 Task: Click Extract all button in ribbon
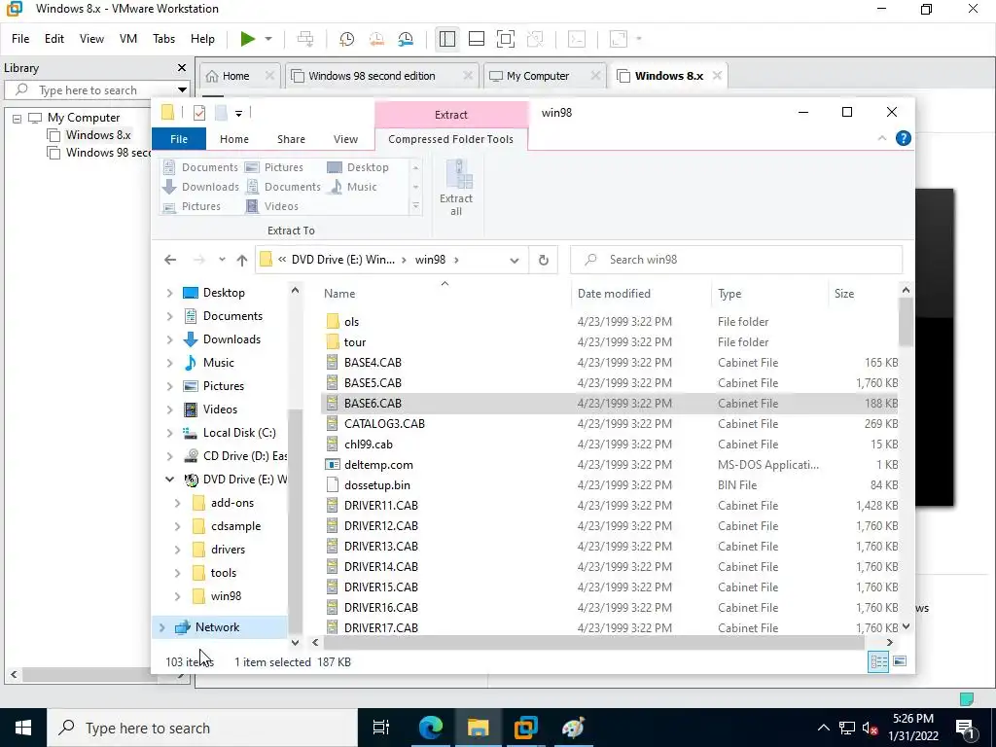(x=456, y=188)
